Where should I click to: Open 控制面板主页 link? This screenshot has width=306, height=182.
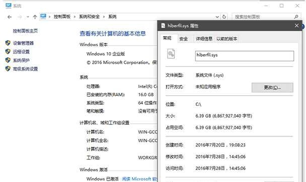click(x=25, y=31)
